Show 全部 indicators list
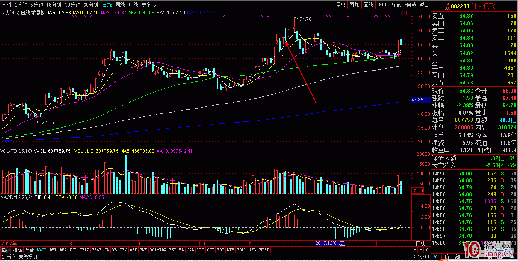518x261 pixels. pos(29,250)
